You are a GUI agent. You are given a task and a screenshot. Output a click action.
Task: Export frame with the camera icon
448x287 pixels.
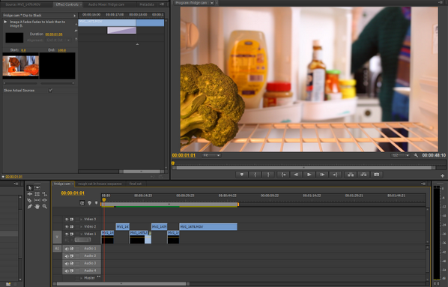[377, 175]
